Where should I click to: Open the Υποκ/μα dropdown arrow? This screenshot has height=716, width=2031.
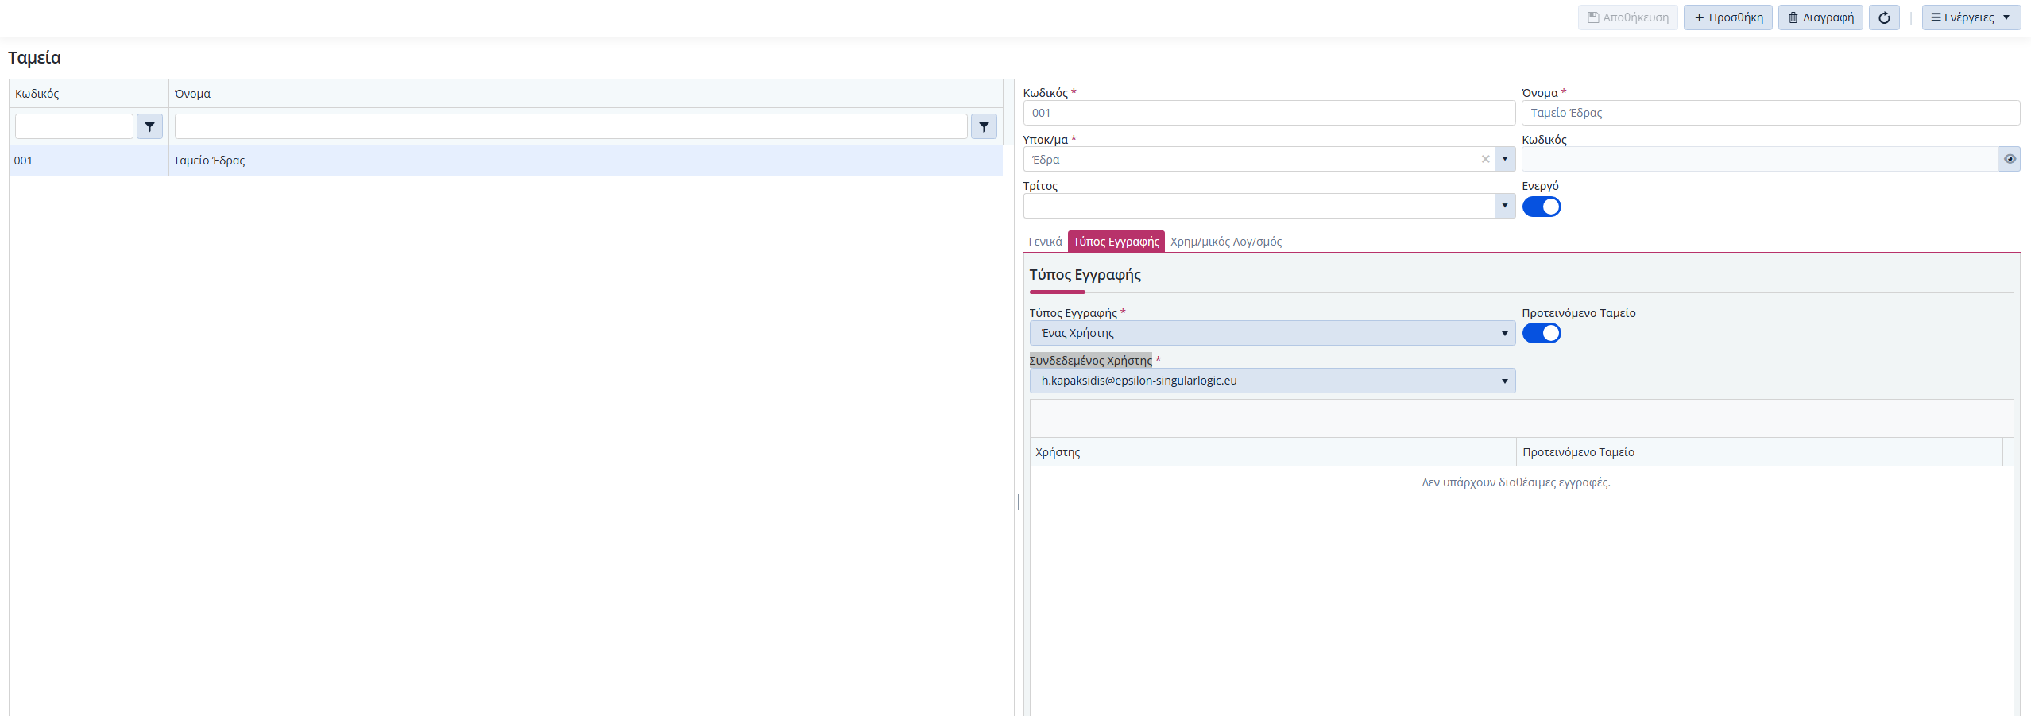pyautogui.click(x=1505, y=159)
